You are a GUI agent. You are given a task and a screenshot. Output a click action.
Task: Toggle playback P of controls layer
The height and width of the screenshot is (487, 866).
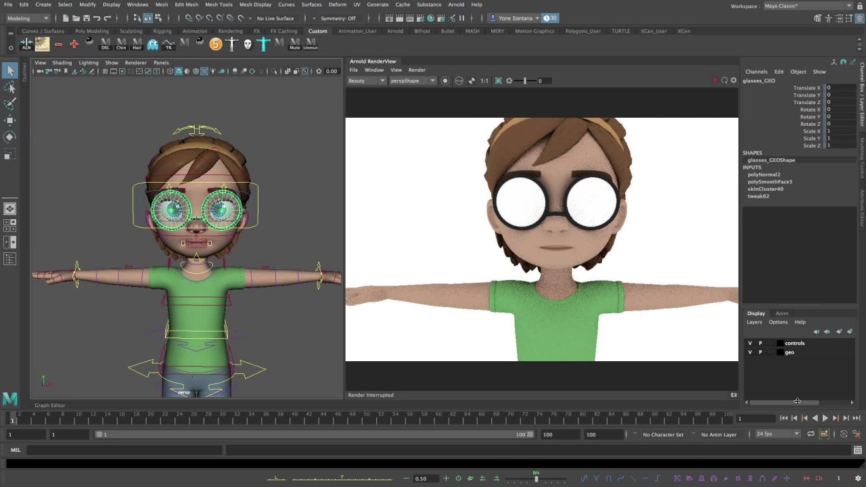pos(760,343)
